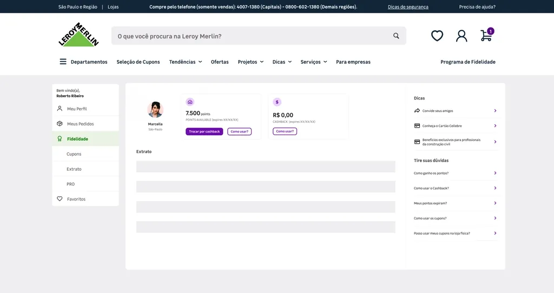Open chevron for Como usar os cupons?
The height and width of the screenshot is (293, 554).
[495, 218]
